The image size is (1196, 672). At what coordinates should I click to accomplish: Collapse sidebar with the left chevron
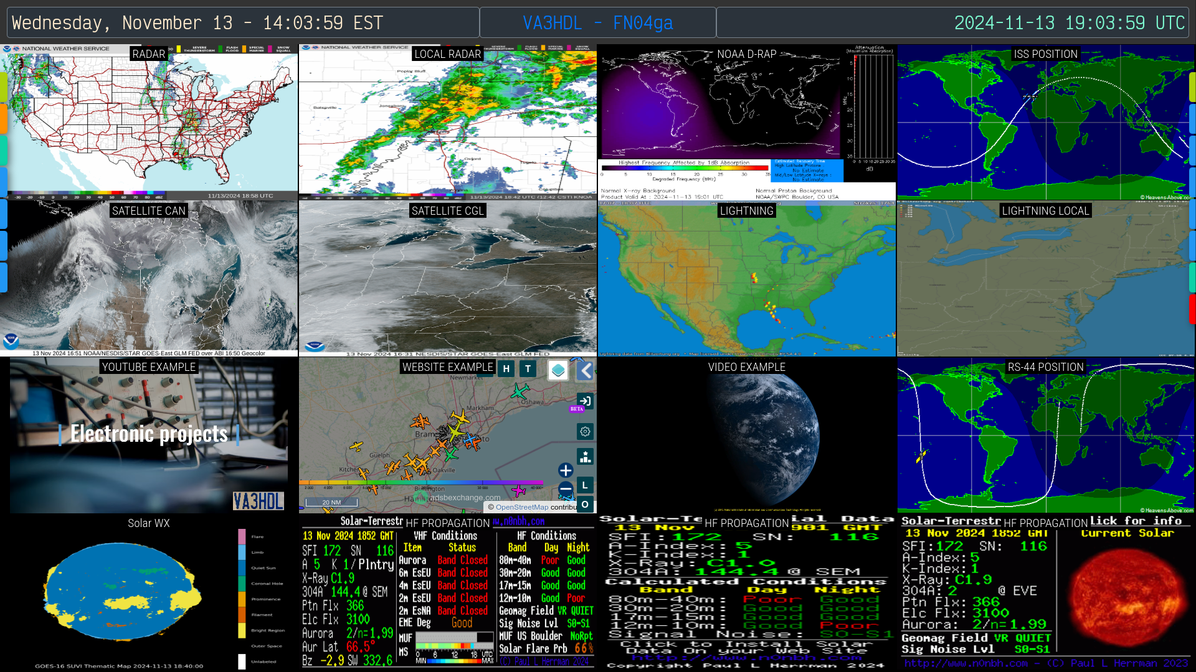(x=585, y=371)
